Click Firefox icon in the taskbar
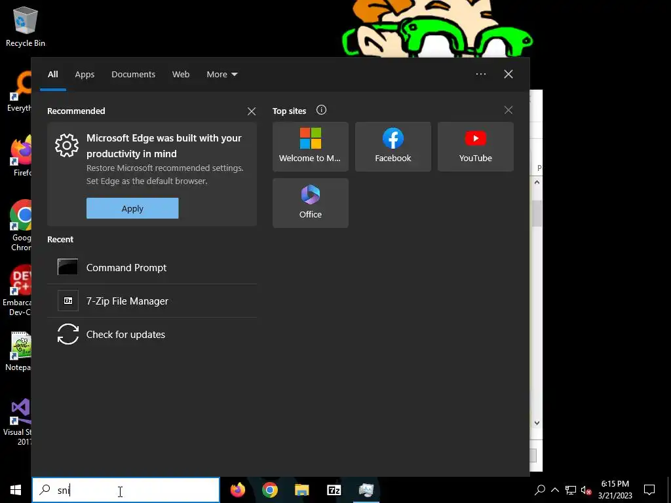 coord(238,490)
